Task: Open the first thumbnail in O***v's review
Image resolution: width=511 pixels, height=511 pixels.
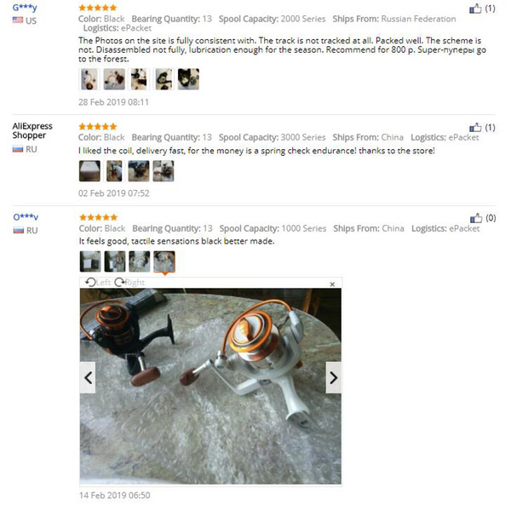Action: coord(90,261)
